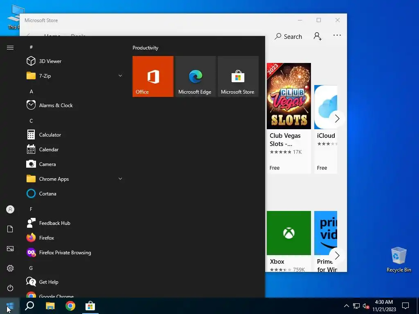Screen dimensions: 419x314
Task: Click Search in Microsoft Store
Action: tap(288, 36)
